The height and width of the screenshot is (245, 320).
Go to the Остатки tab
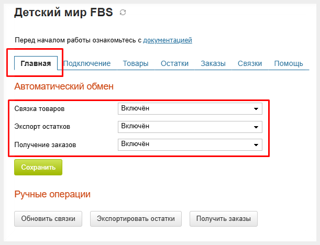tap(174, 63)
